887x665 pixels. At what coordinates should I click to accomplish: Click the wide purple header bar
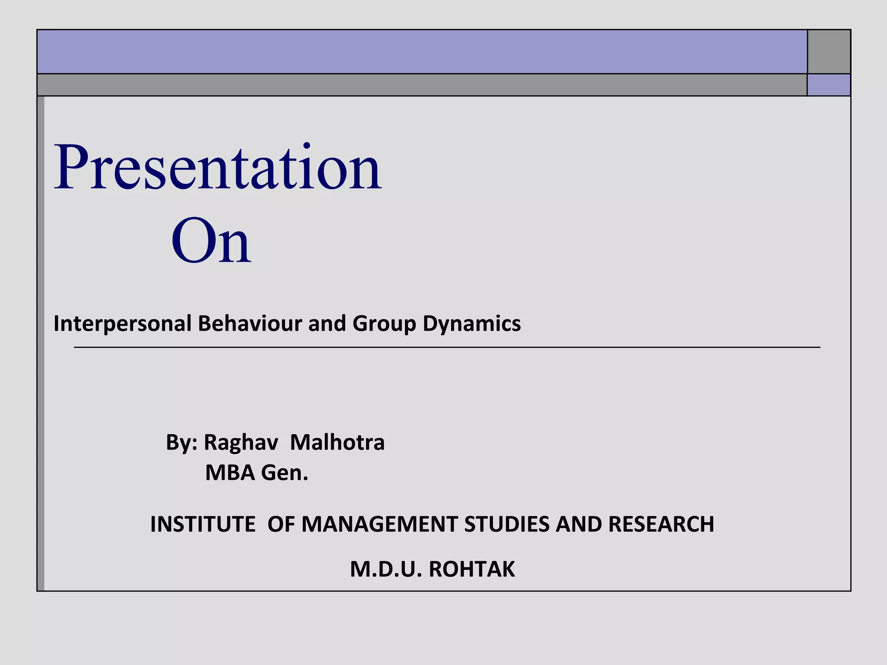click(x=422, y=52)
